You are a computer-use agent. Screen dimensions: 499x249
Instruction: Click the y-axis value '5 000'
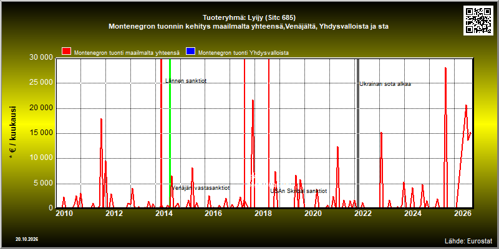click(x=43, y=183)
